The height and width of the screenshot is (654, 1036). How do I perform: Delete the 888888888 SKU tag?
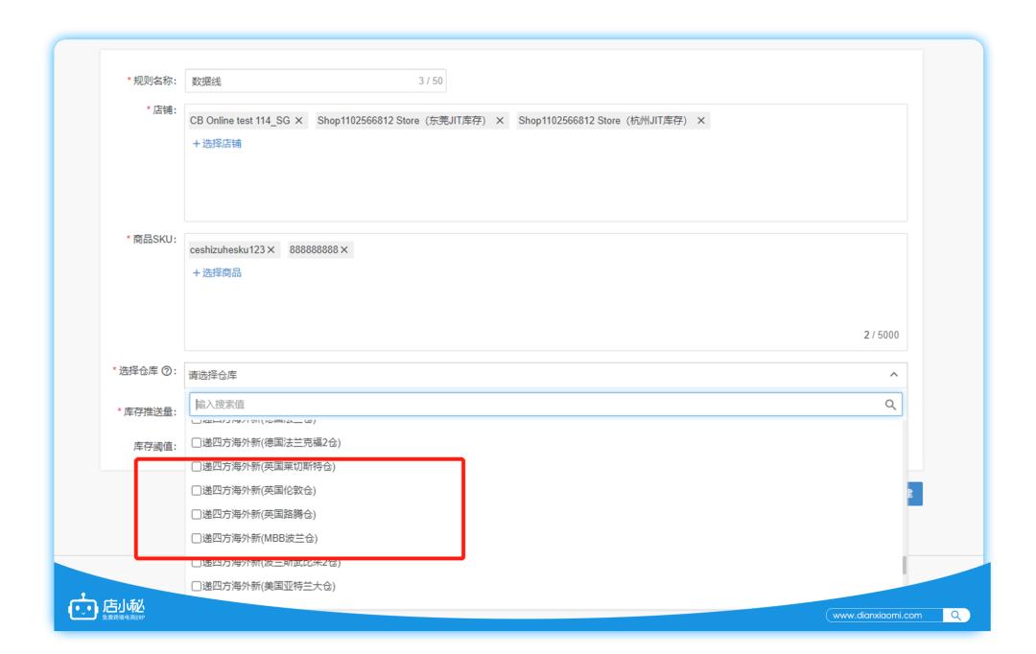(344, 249)
